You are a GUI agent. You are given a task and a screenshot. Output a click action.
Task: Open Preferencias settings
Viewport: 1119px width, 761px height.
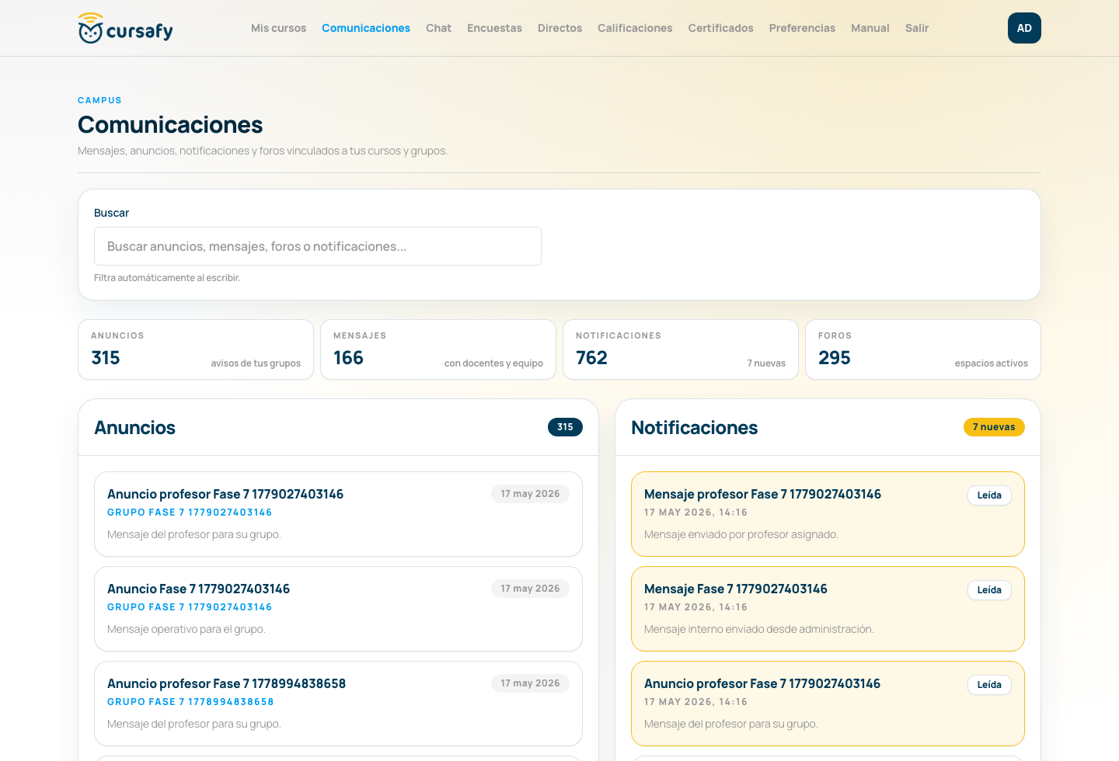(x=802, y=28)
